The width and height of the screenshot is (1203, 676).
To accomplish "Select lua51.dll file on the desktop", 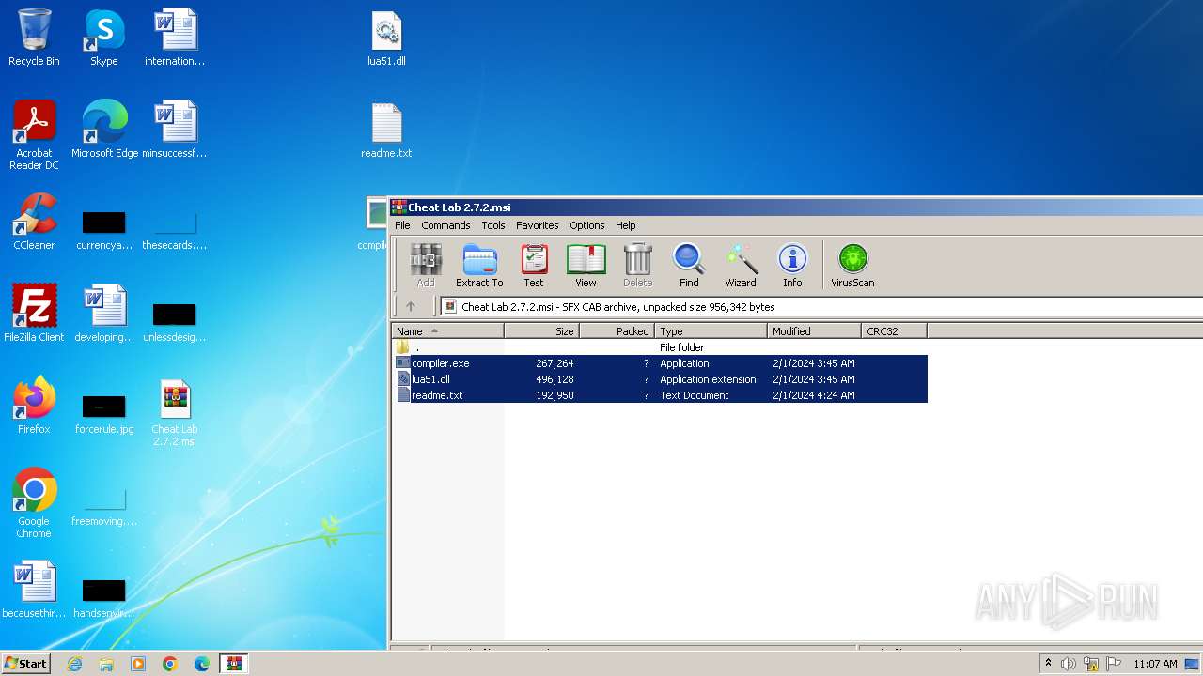I will click(386, 38).
